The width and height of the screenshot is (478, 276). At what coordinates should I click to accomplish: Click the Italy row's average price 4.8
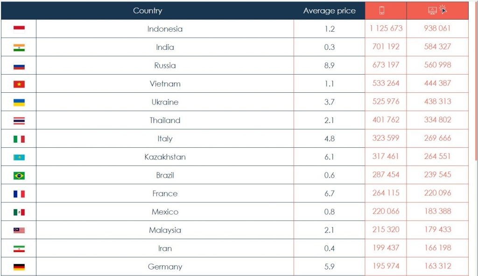(x=329, y=138)
